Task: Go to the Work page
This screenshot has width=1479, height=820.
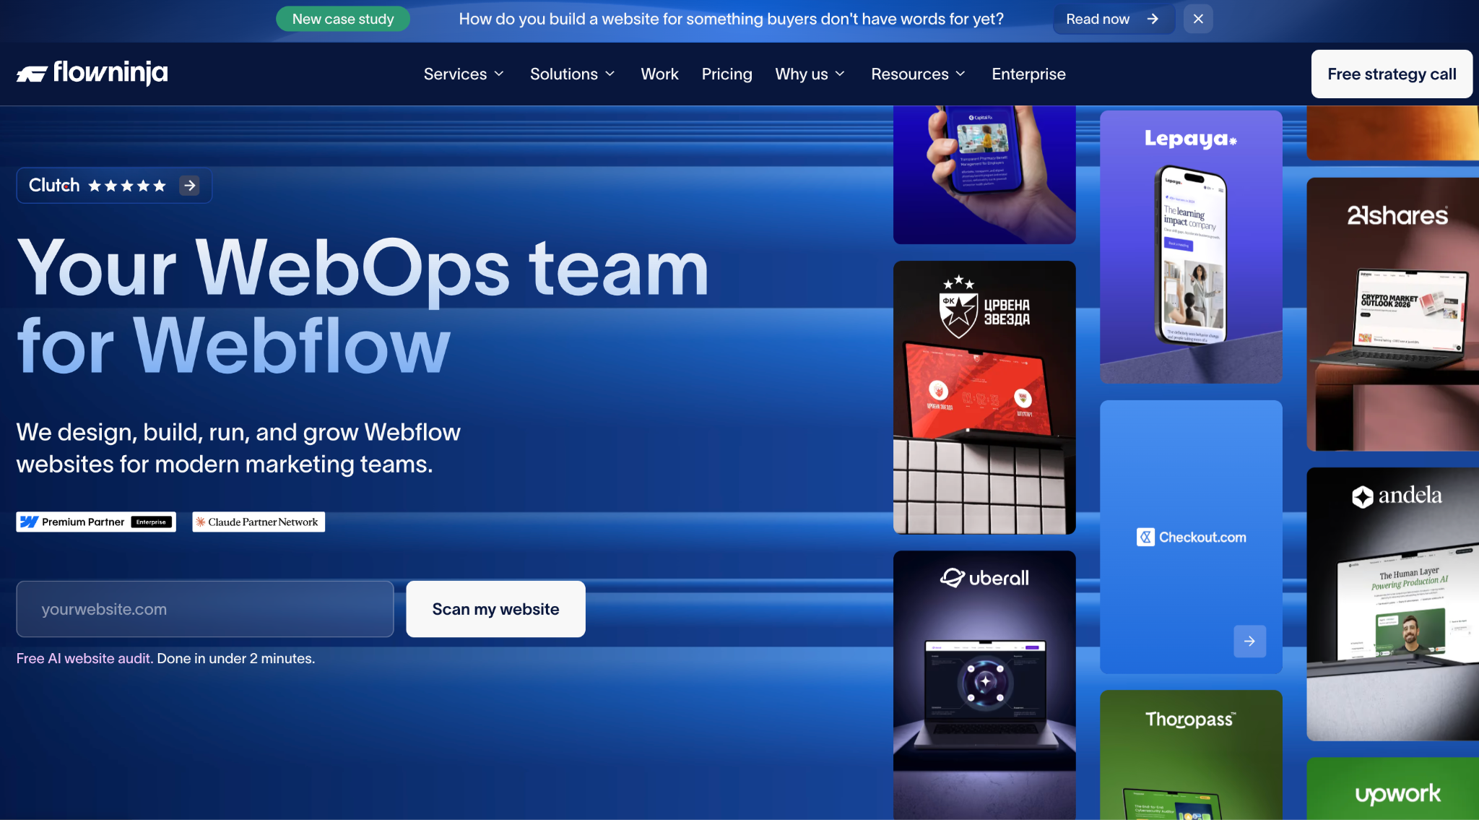Action: tap(659, 74)
